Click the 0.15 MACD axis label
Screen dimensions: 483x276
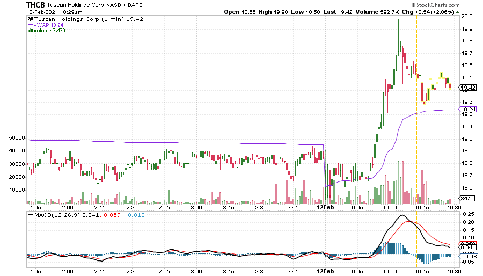pos(468,230)
